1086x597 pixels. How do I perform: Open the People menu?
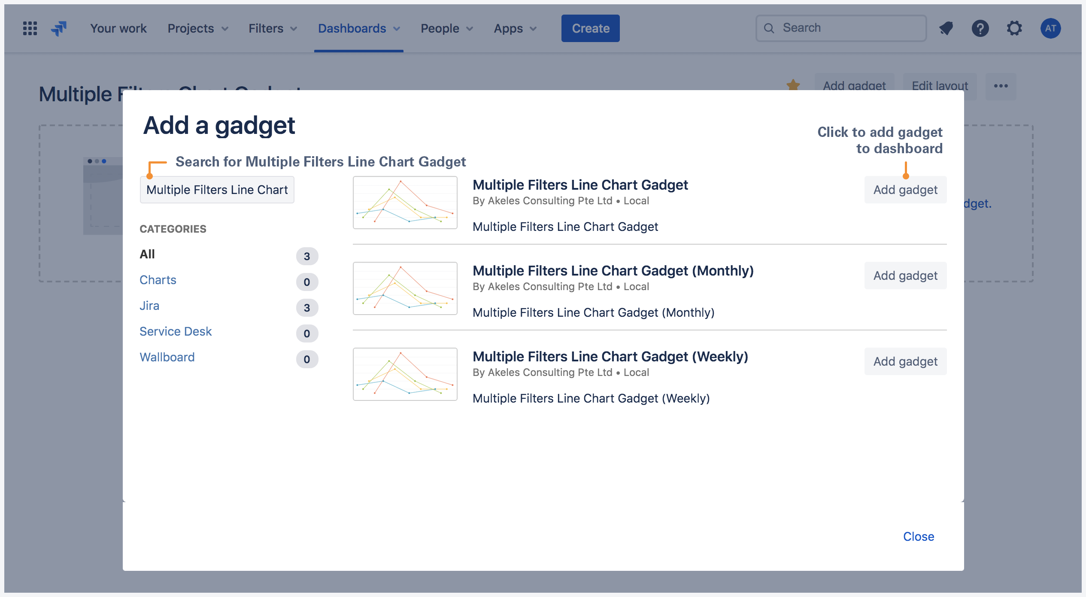point(446,28)
